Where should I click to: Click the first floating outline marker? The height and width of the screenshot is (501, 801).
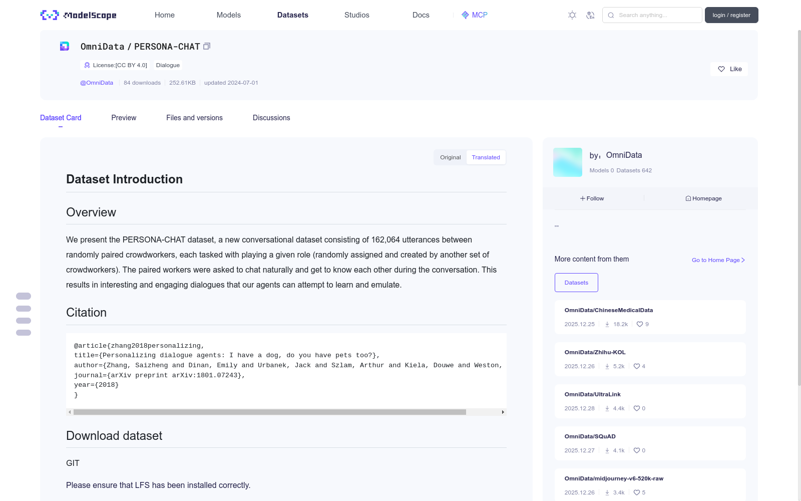coord(24,296)
